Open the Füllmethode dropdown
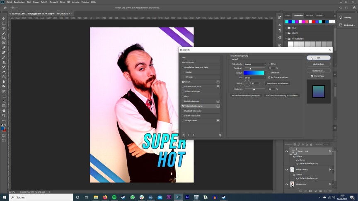Image resolution: width=358 pixels, height=201 pixels. [x=255, y=64]
